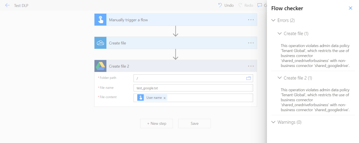Screen dimensions: 359x143
Task: Collapse the Errors (2) section
Action: [x=274, y=20]
